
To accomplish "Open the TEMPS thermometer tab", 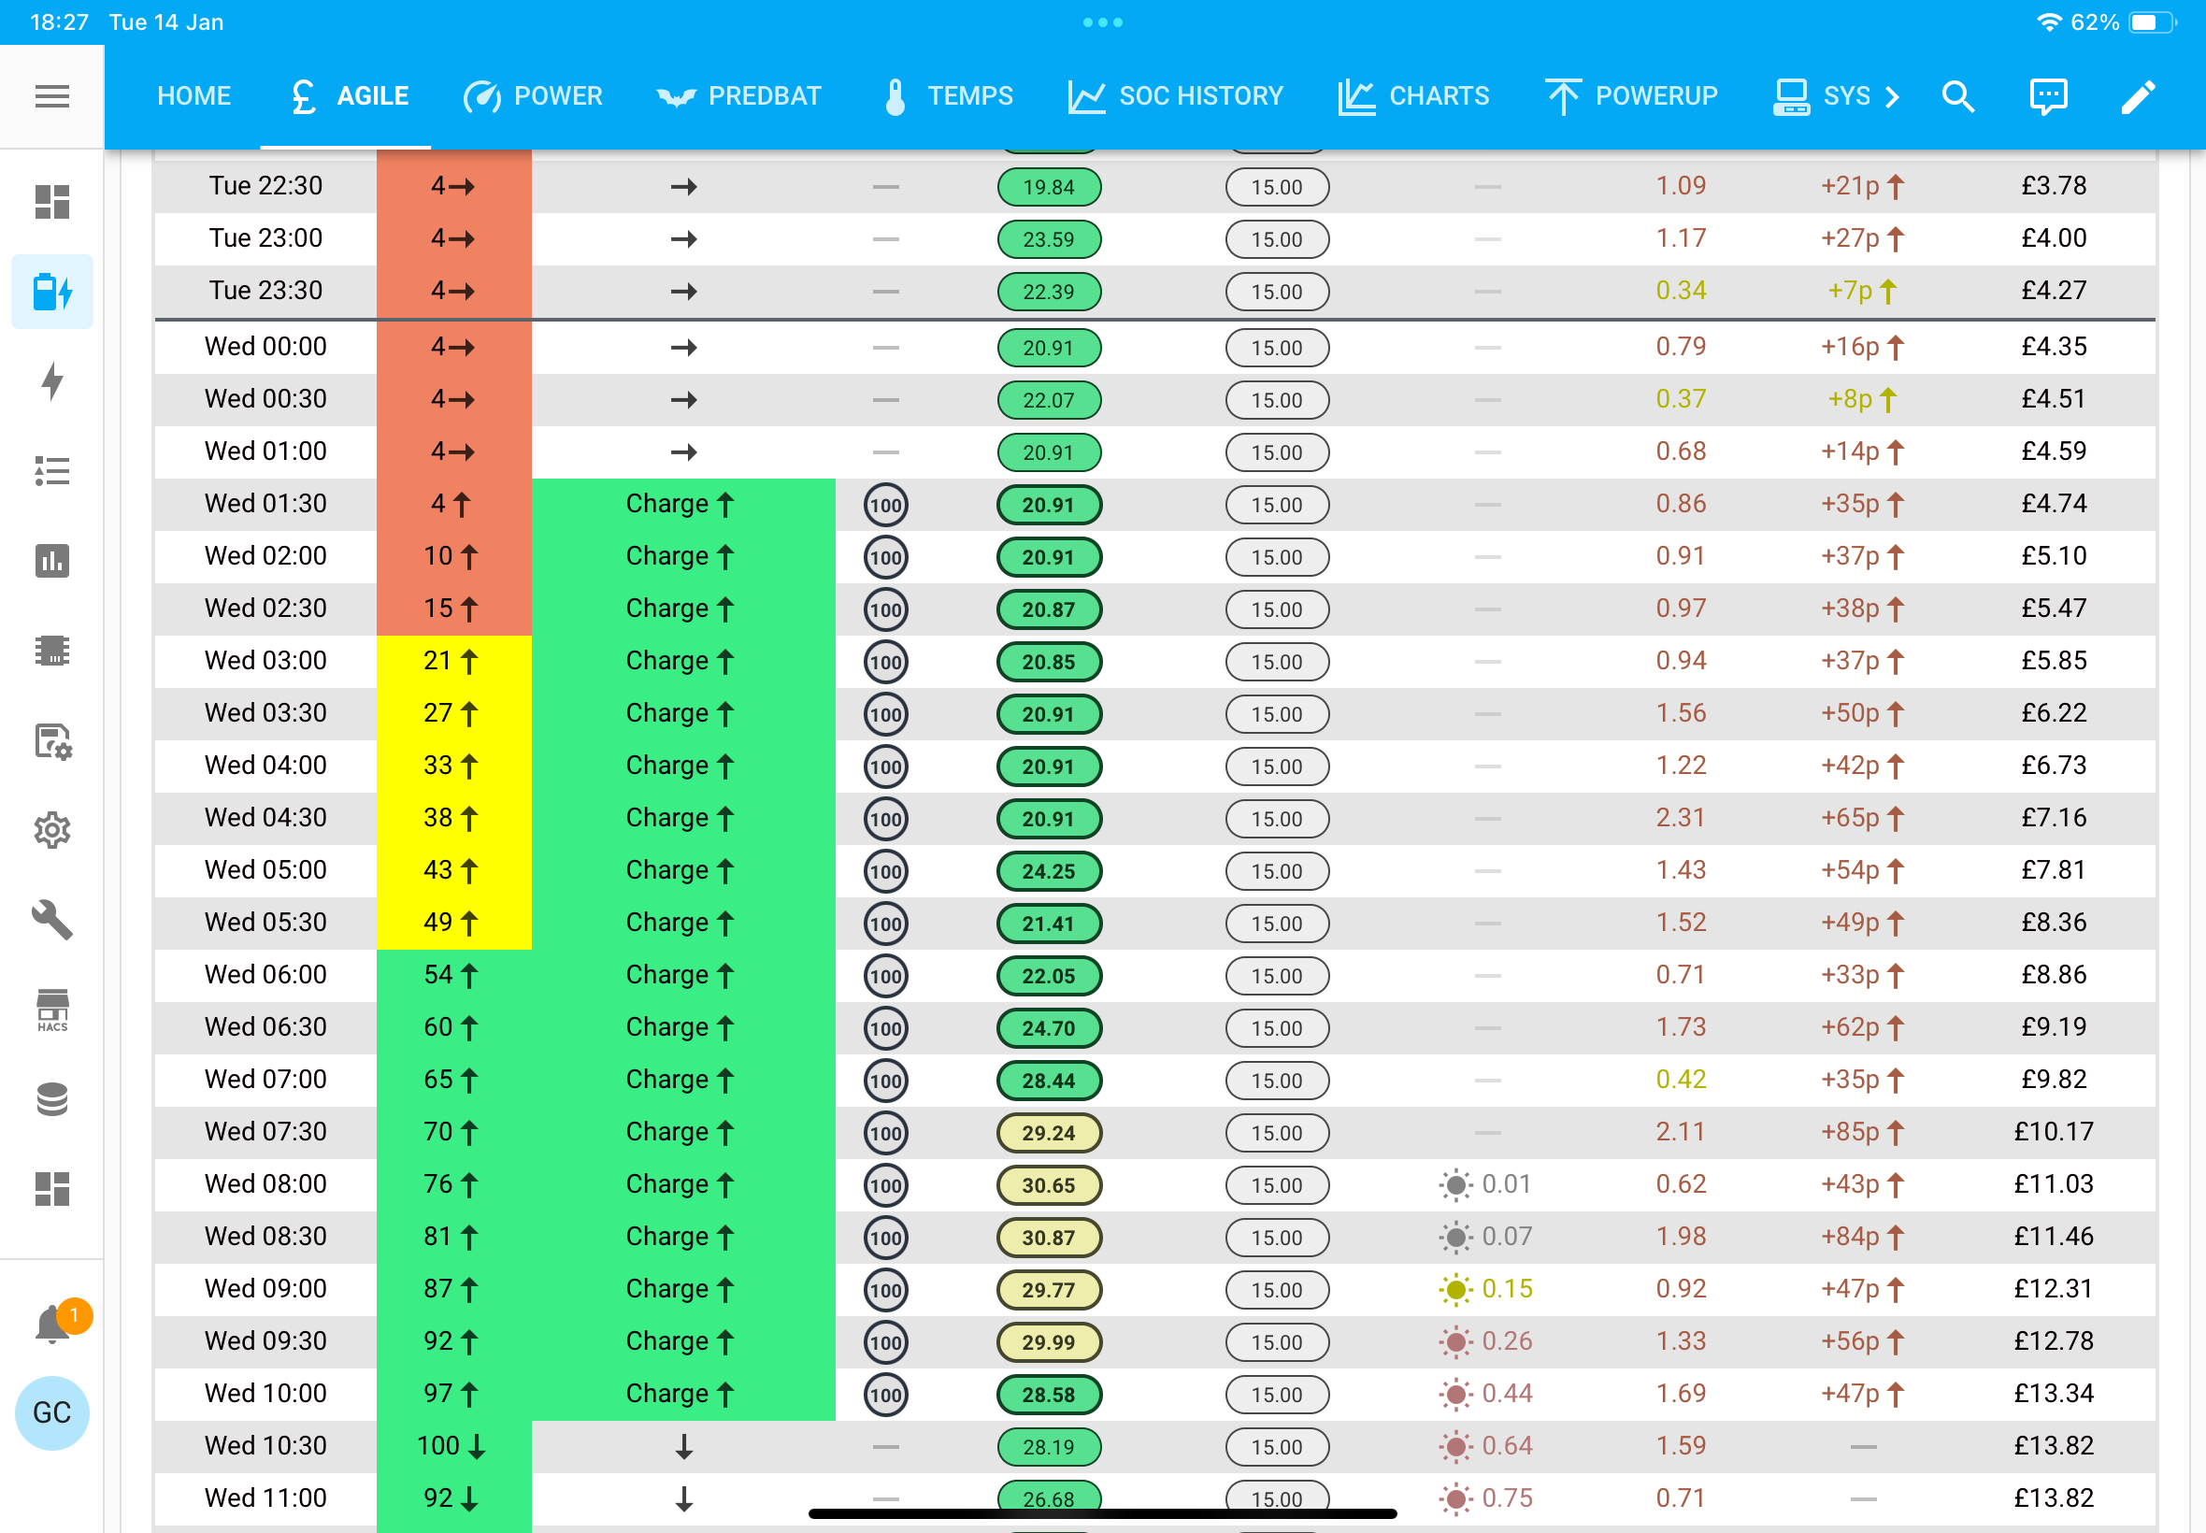I will click(x=948, y=96).
